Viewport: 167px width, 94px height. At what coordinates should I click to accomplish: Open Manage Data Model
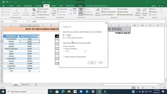point(125,15)
